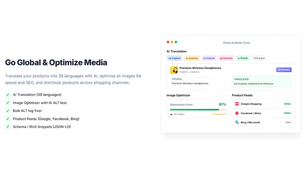This screenshot has width=307, height=173.
Task: Click the 'Optimization Score' label
Action: pyautogui.click(x=181, y=105)
